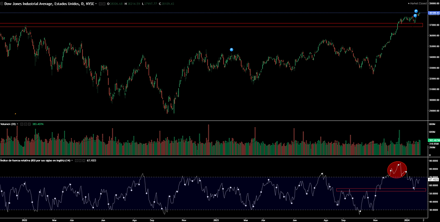Click the 60.0000 RSI axis label
Image resolution: width=440 pixels, height=222 pixels.
[x=434, y=186]
